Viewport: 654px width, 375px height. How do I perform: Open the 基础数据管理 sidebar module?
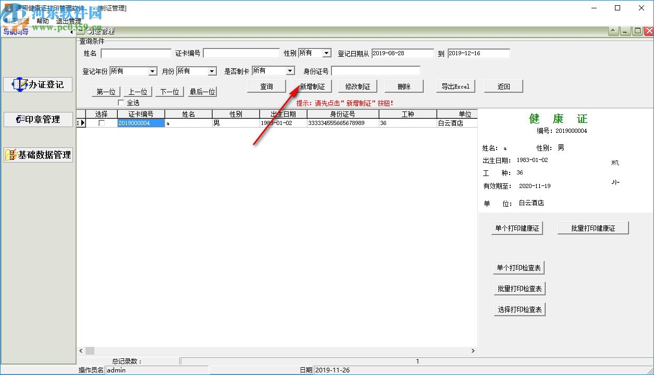coord(38,155)
